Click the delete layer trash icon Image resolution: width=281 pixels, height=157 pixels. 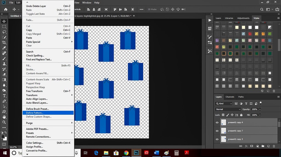[x=274, y=146]
